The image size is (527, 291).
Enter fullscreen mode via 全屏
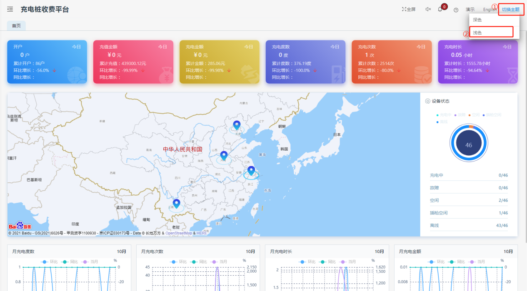click(409, 9)
